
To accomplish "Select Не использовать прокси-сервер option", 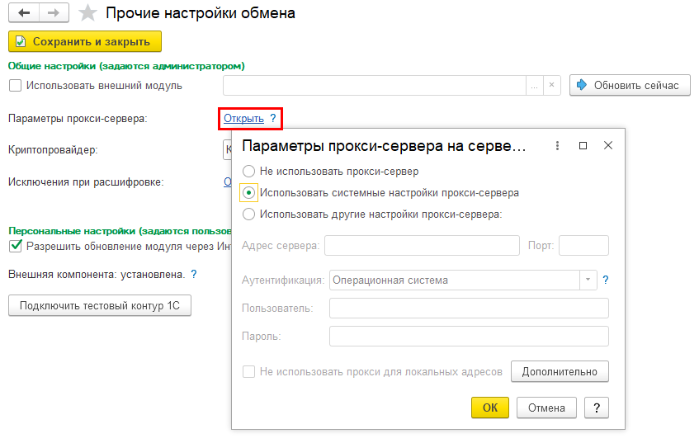I will point(248,172).
